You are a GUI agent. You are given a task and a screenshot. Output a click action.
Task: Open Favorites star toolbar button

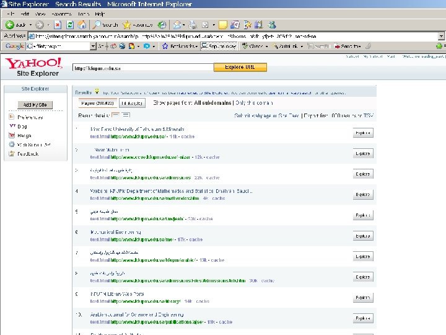pos(138,25)
